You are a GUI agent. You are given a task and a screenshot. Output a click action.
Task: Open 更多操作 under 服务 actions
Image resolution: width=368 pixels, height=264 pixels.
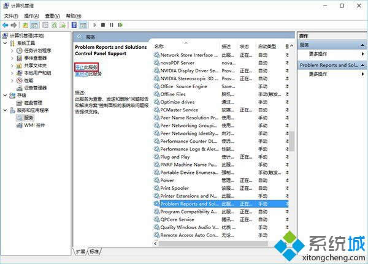click(x=318, y=54)
